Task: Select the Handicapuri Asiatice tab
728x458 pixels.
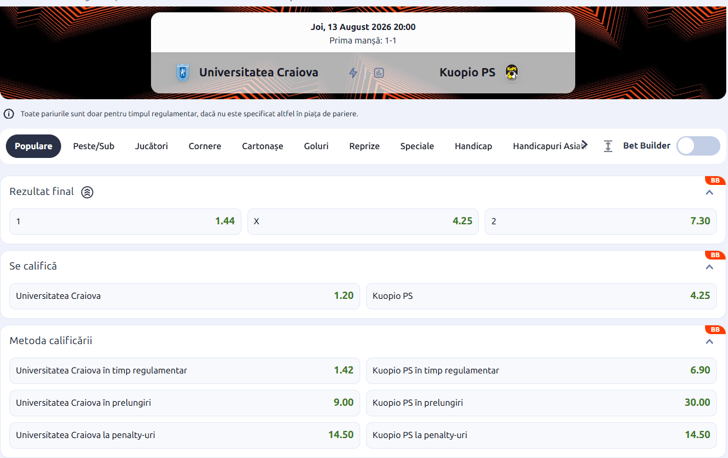Action: click(x=549, y=146)
